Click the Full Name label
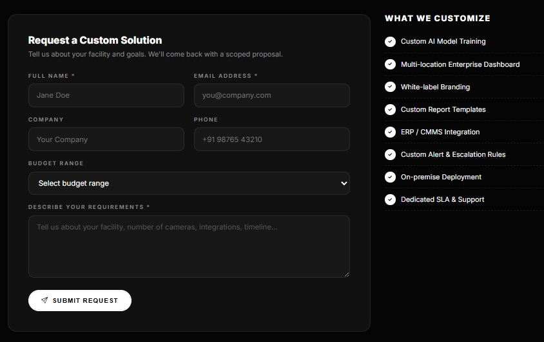The image size is (544, 342). 52,76
